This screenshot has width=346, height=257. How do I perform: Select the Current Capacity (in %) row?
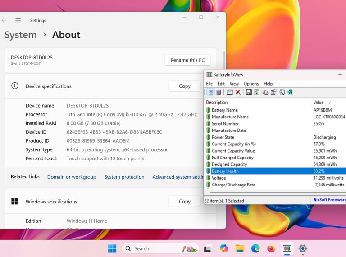click(x=275, y=144)
